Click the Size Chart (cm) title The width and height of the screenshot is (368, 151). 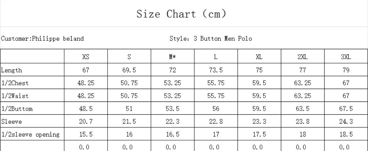click(181, 14)
